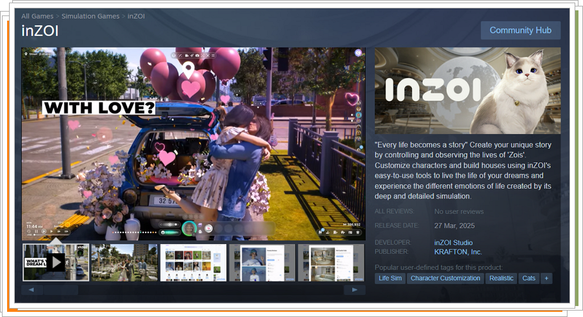
Task: Click the main trailer video area
Action: (x=193, y=144)
